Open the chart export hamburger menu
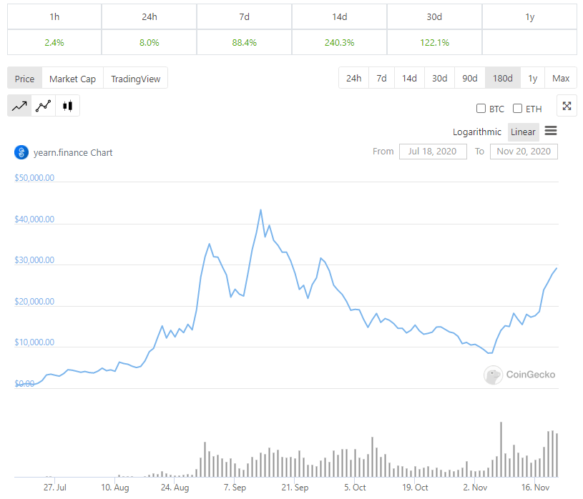Image resolution: width=583 pixels, height=499 pixels. 550,132
